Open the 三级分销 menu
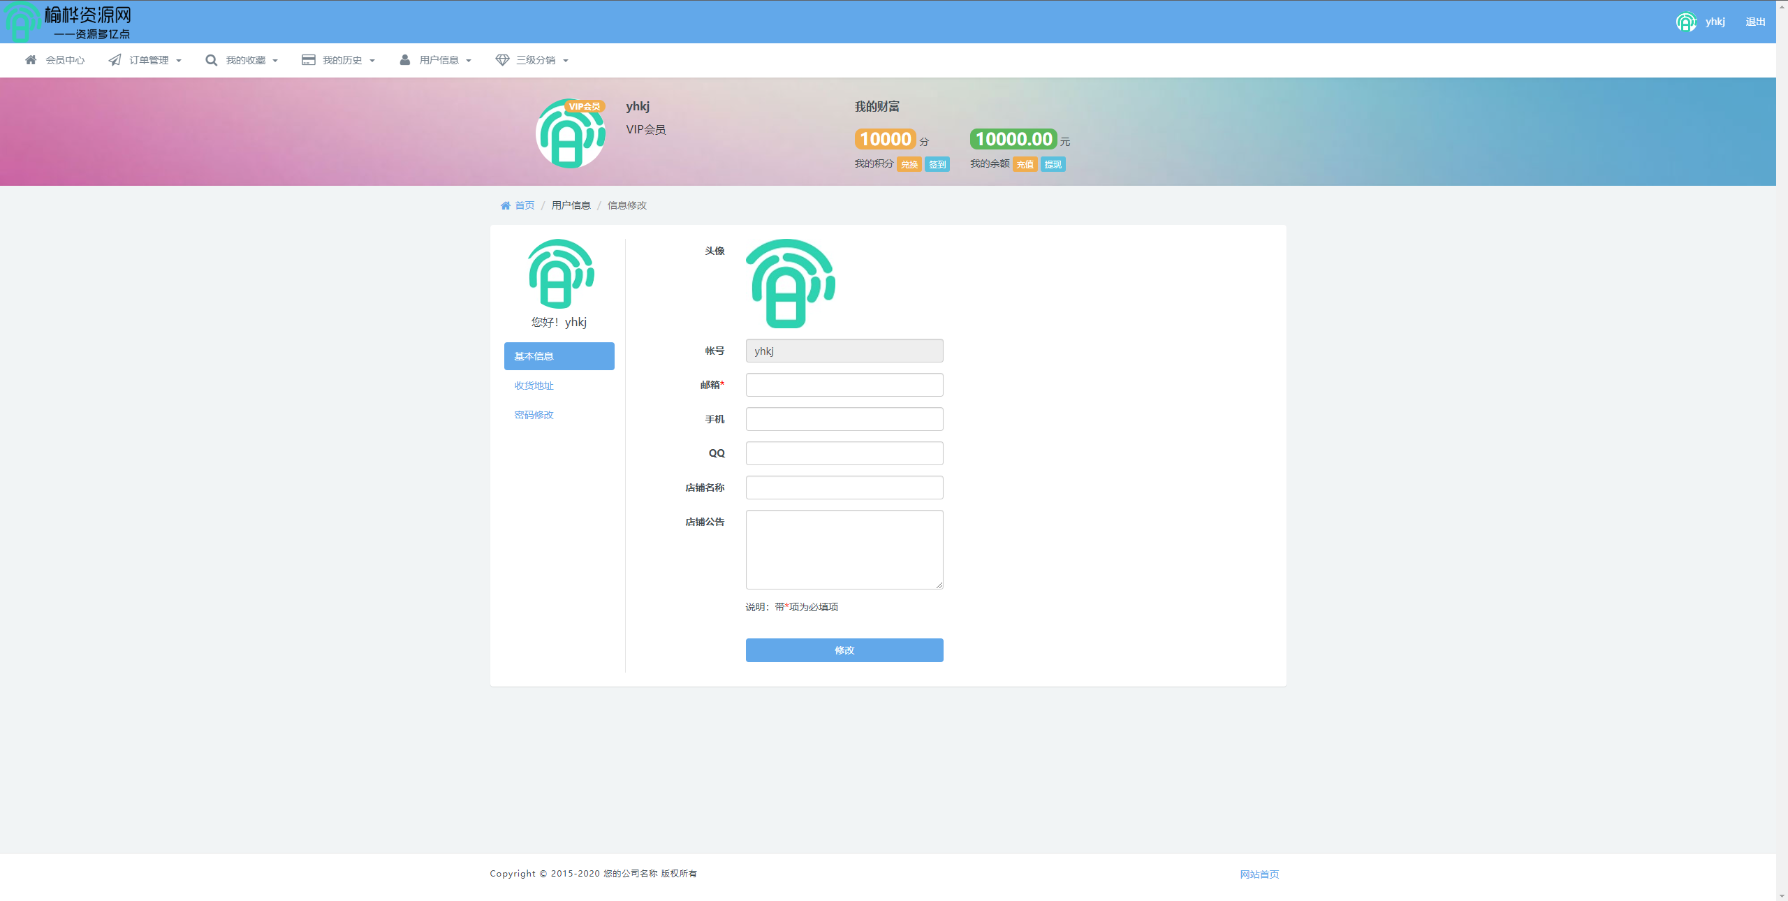Screen dimensions: 1788x901 pos(532,60)
